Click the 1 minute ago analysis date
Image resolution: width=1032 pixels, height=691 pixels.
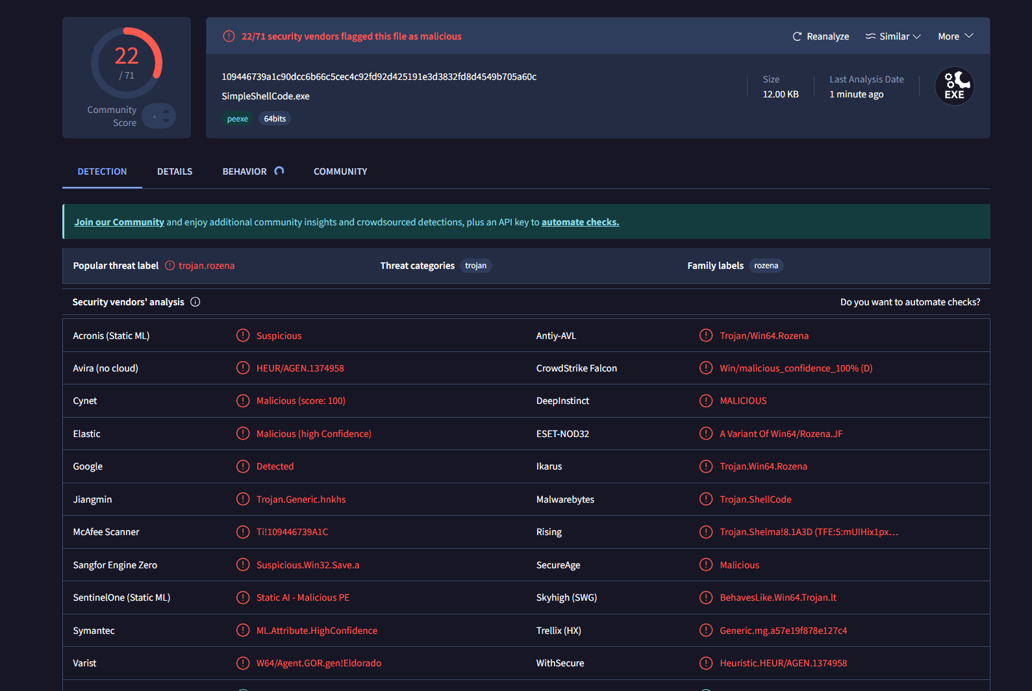tap(856, 94)
